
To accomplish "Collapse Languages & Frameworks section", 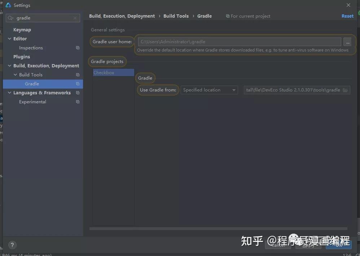I will [x=9, y=93].
